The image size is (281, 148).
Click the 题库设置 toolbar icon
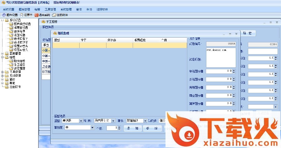(10, 15)
